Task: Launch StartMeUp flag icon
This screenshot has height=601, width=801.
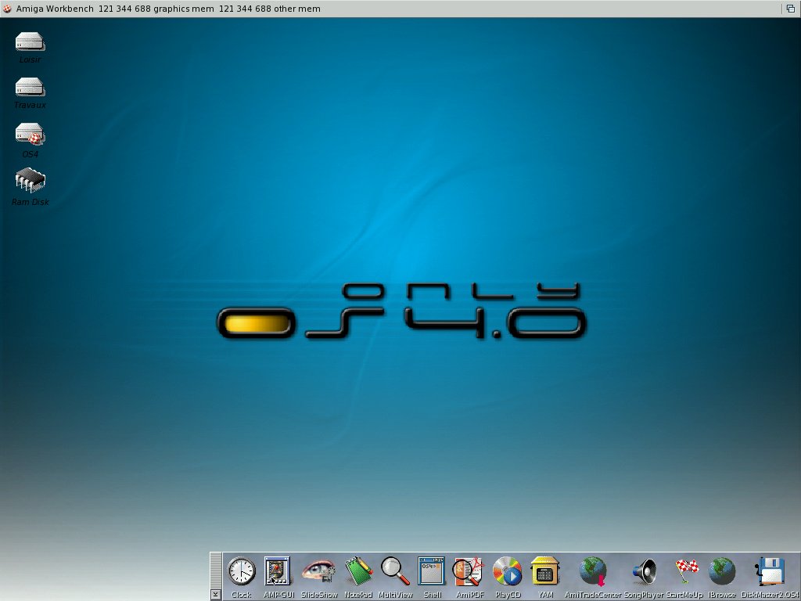Action: (x=685, y=571)
